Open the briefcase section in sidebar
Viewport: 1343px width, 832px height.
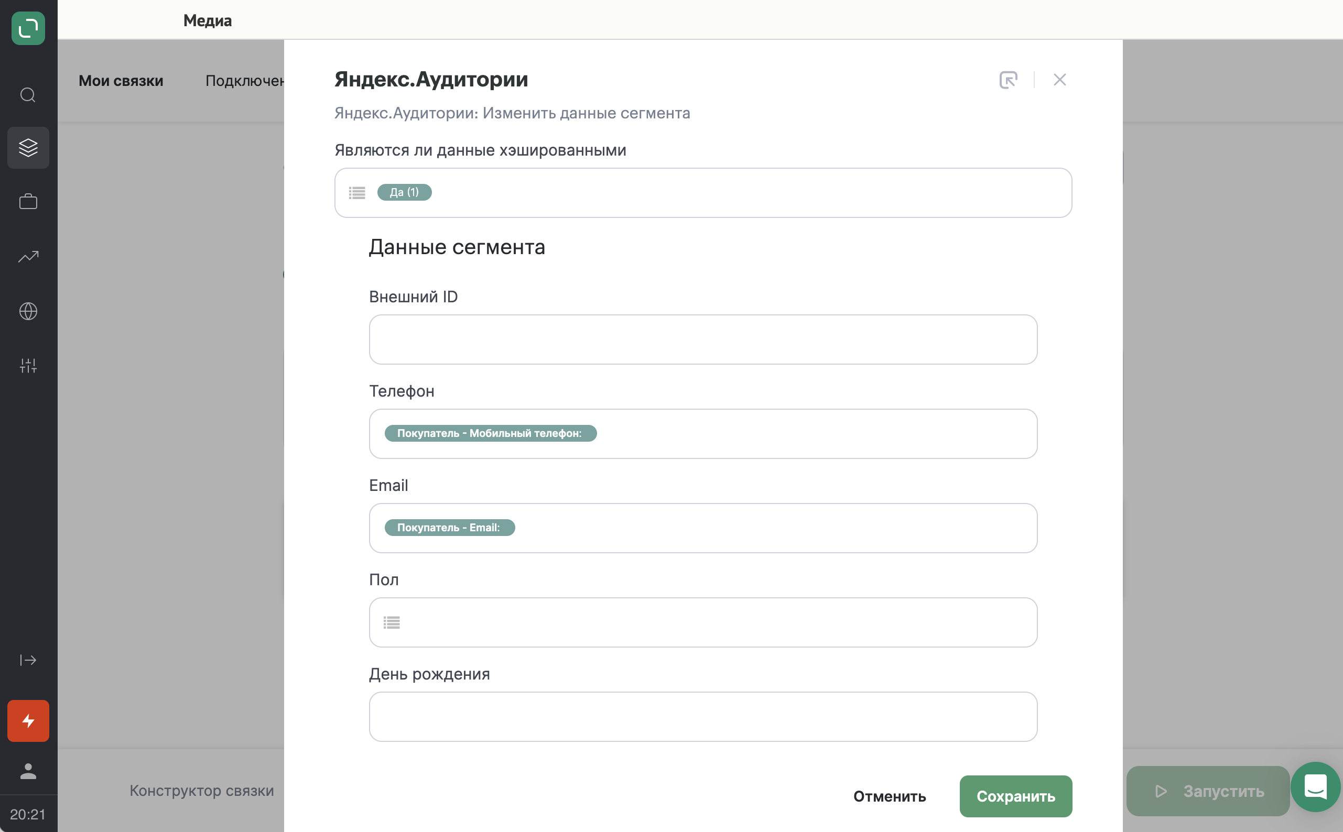coord(28,201)
